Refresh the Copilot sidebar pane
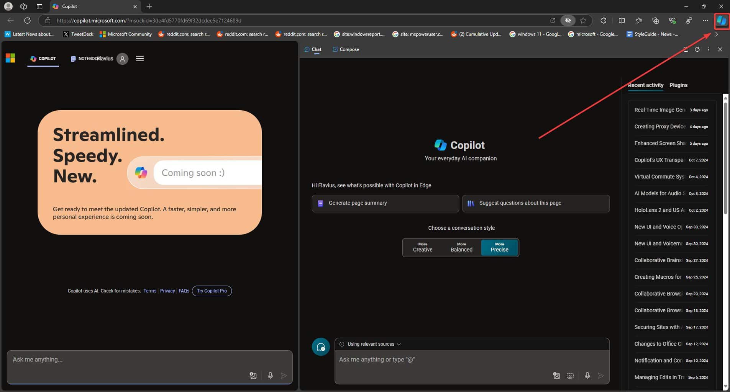The image size is (730, 392). tap(697, 49)
